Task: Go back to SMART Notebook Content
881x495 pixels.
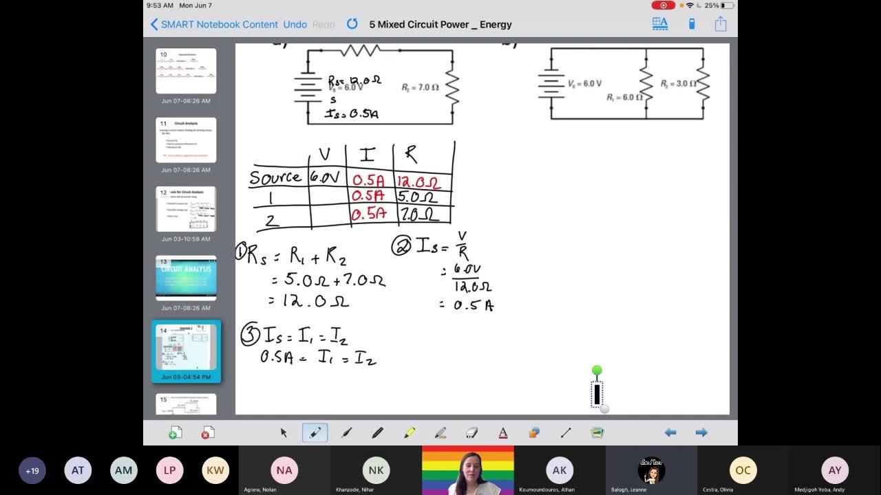Action: click(x=213, y=24)
